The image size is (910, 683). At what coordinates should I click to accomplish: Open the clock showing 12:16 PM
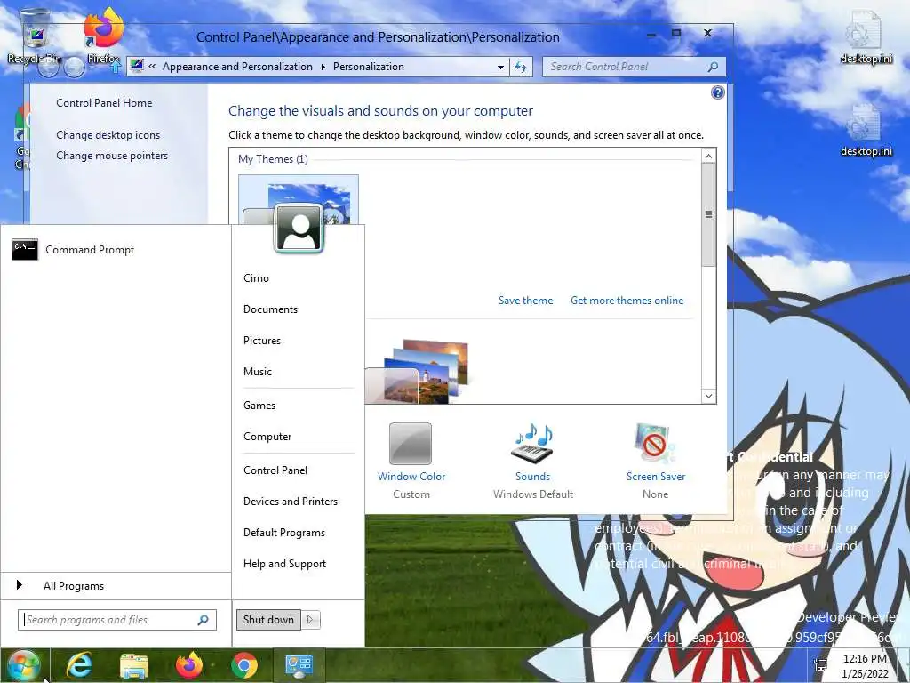click(x=865, y=665)
